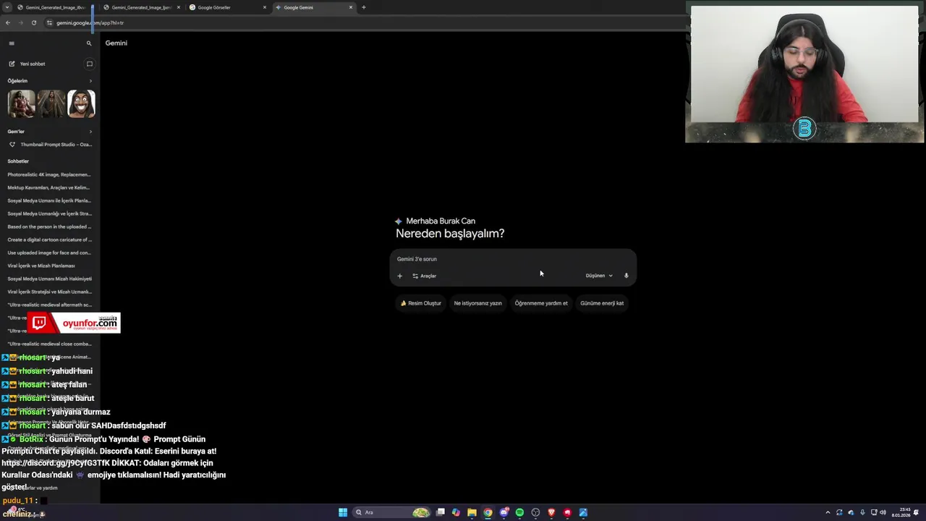The width and height of the screenshot is (926, 521).
Task: Open the tab search dropdown arrow
Action: [7, 7]
